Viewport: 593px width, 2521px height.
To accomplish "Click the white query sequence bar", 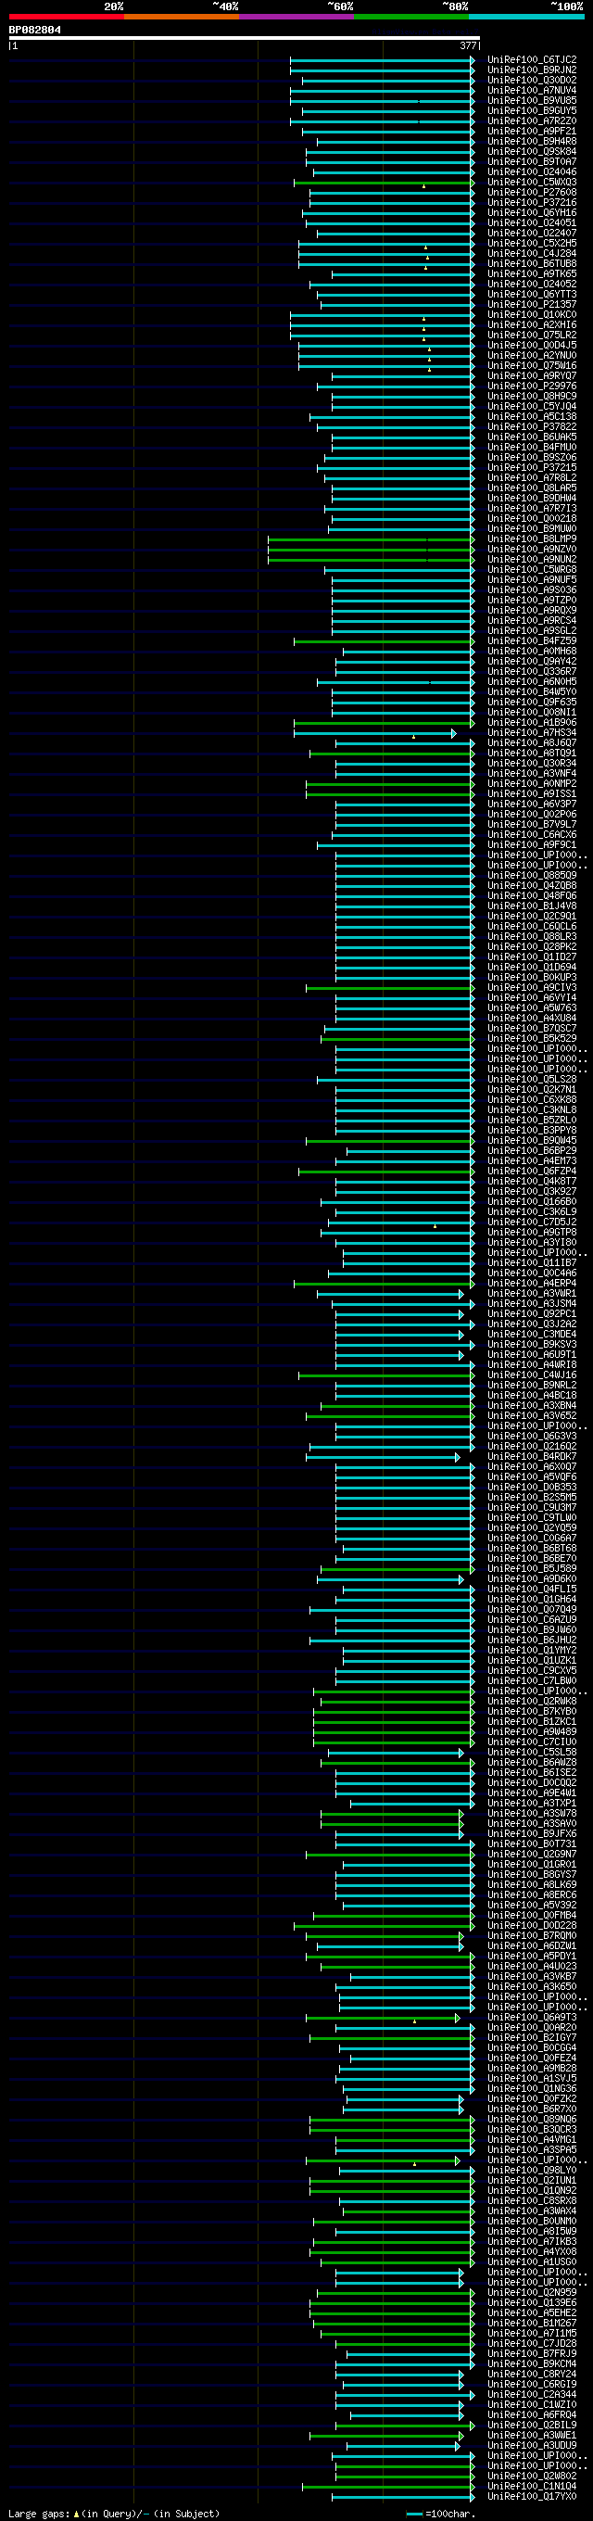I will (x=245, y=38).
